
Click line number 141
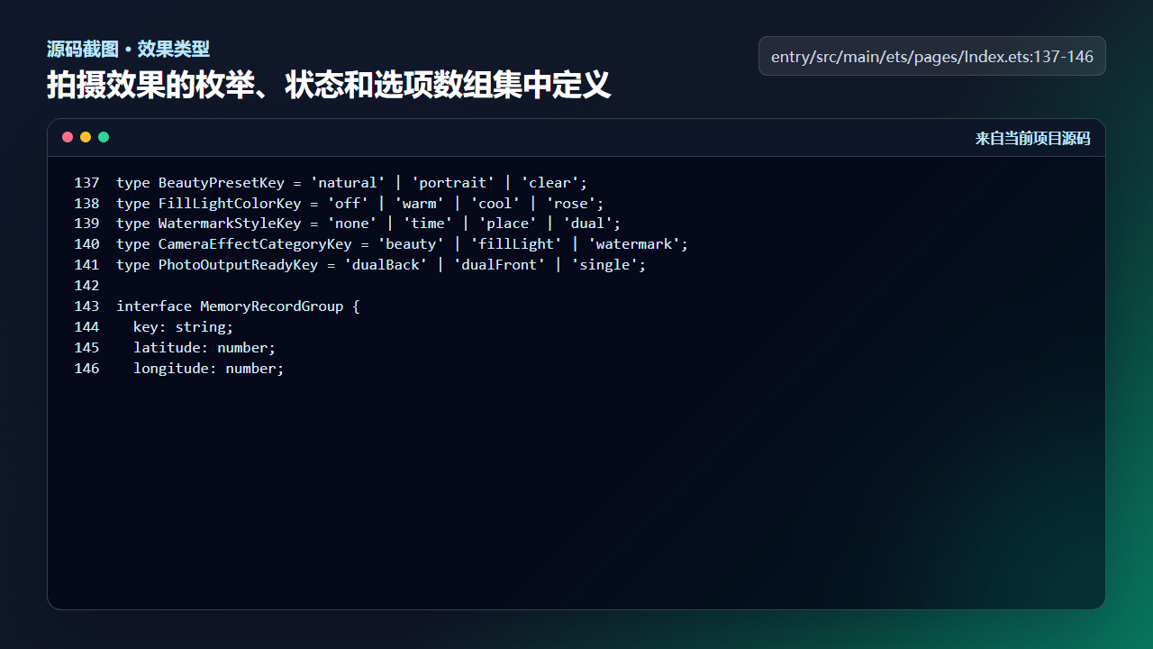click(86, 265)
